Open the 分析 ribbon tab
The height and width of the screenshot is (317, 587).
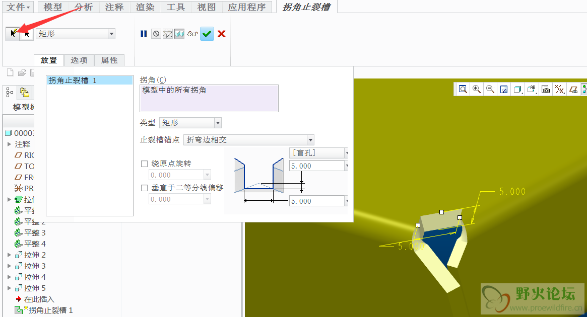point(84,7)
